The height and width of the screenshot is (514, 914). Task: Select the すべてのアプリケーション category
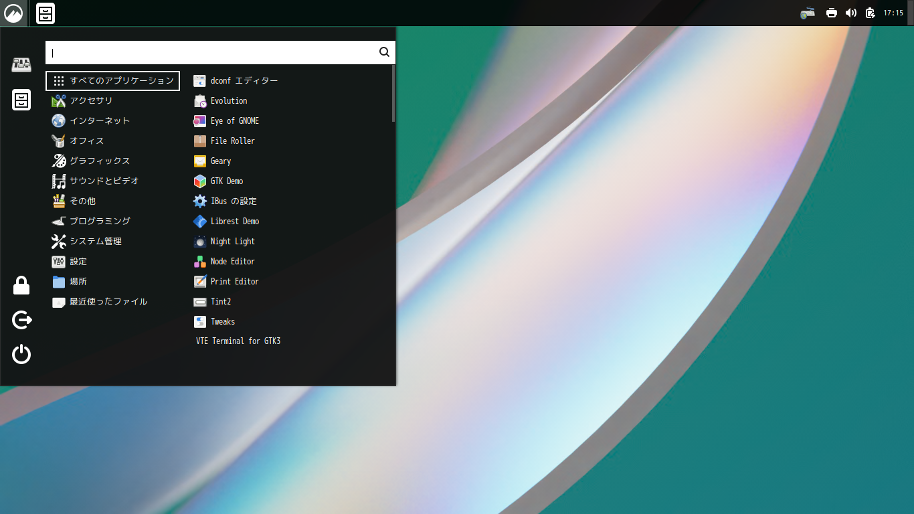coord(112,81)
